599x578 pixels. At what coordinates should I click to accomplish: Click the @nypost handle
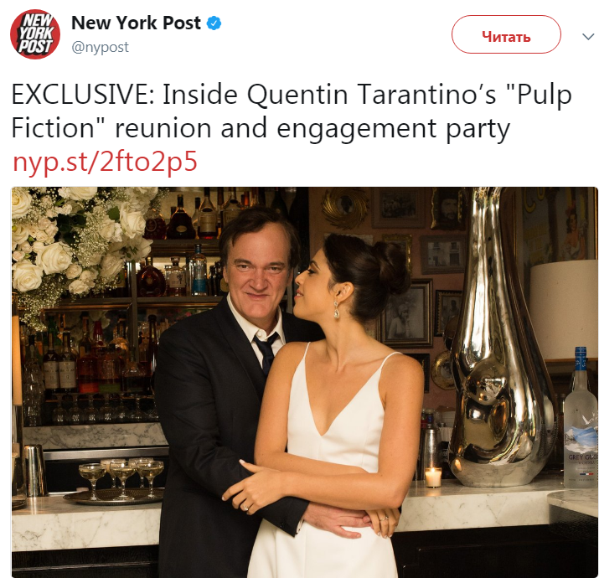pos(100,48)
